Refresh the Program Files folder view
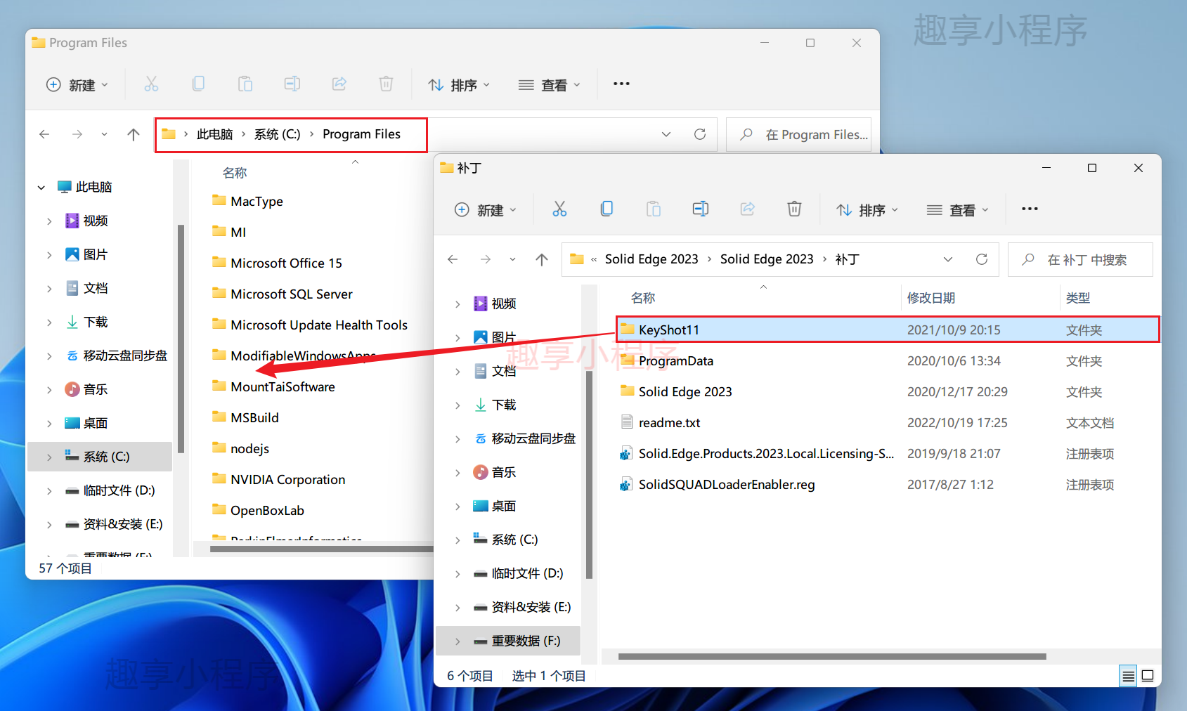 (x=700, y=134)
